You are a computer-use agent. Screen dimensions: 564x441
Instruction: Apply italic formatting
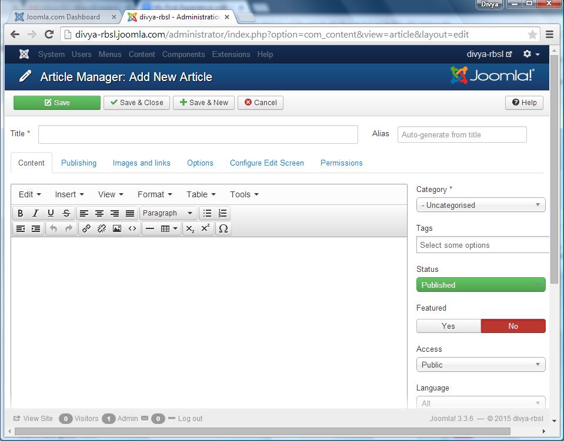pyautogui.click(x=36, y=213)
